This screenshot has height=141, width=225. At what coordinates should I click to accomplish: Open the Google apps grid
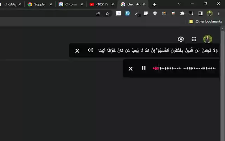pos(194,39)
